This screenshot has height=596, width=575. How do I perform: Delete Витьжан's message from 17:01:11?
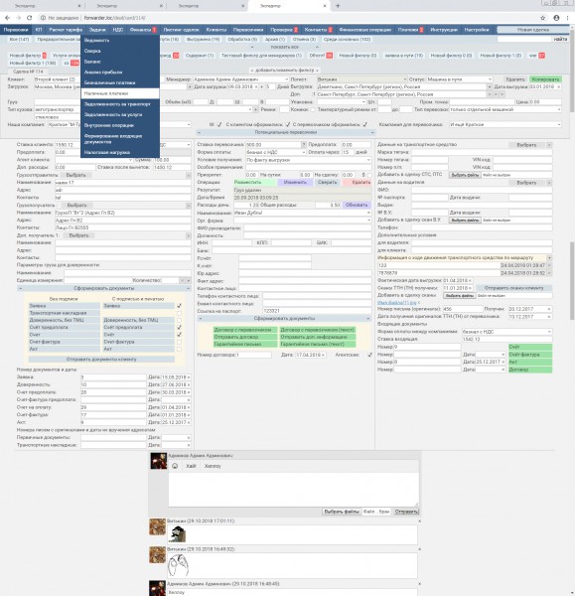coord(419,521)
